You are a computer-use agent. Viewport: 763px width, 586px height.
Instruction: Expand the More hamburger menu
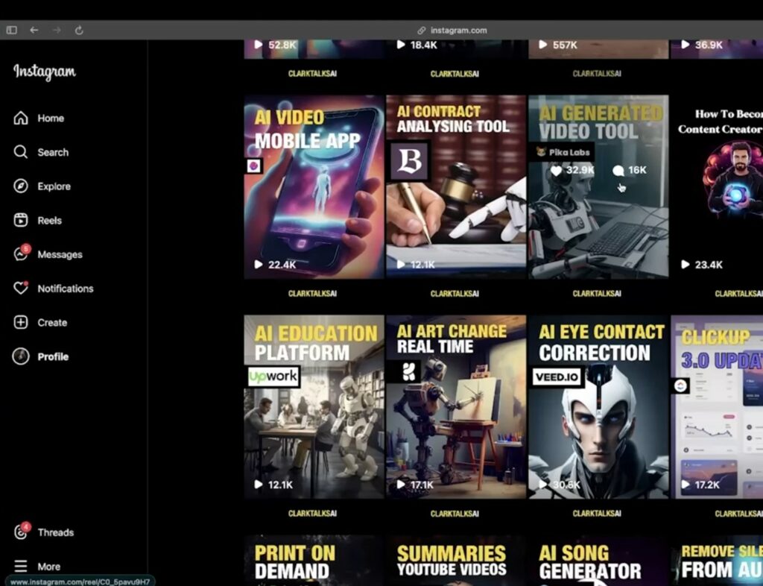(x=21, y=567)
